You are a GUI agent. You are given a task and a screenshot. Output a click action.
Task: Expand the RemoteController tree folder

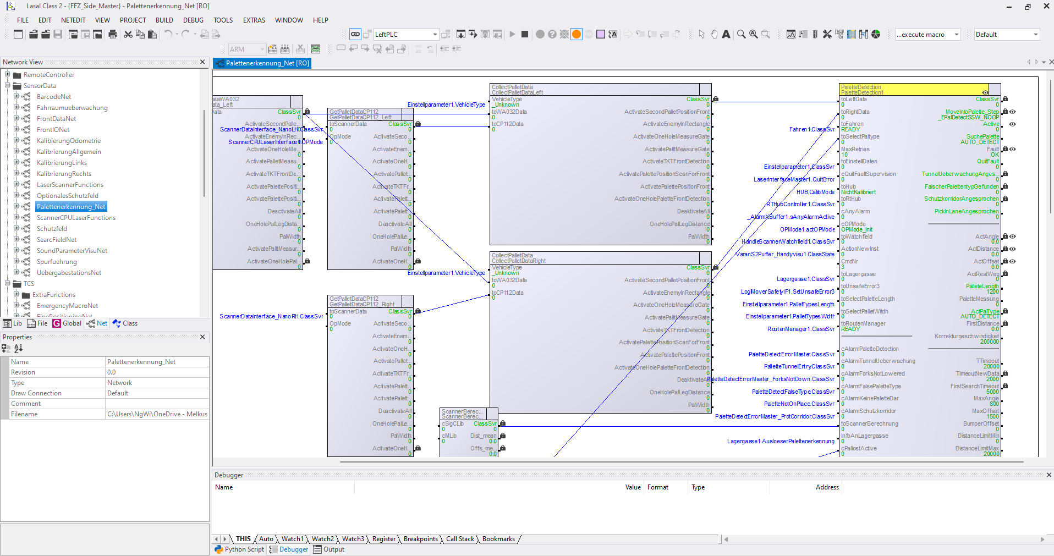[x=8, y=74]
